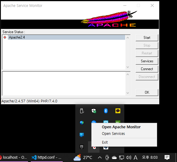Viewport: 177px width, 162px height.
Task: Choose Exit from the tray context menu
Action: 105,142
